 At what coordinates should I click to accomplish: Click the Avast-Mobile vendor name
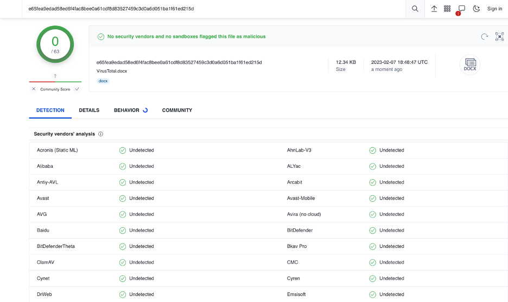tap(301, 198)
